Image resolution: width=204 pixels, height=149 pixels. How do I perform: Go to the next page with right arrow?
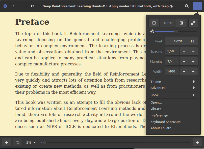[x=197, y=142]
